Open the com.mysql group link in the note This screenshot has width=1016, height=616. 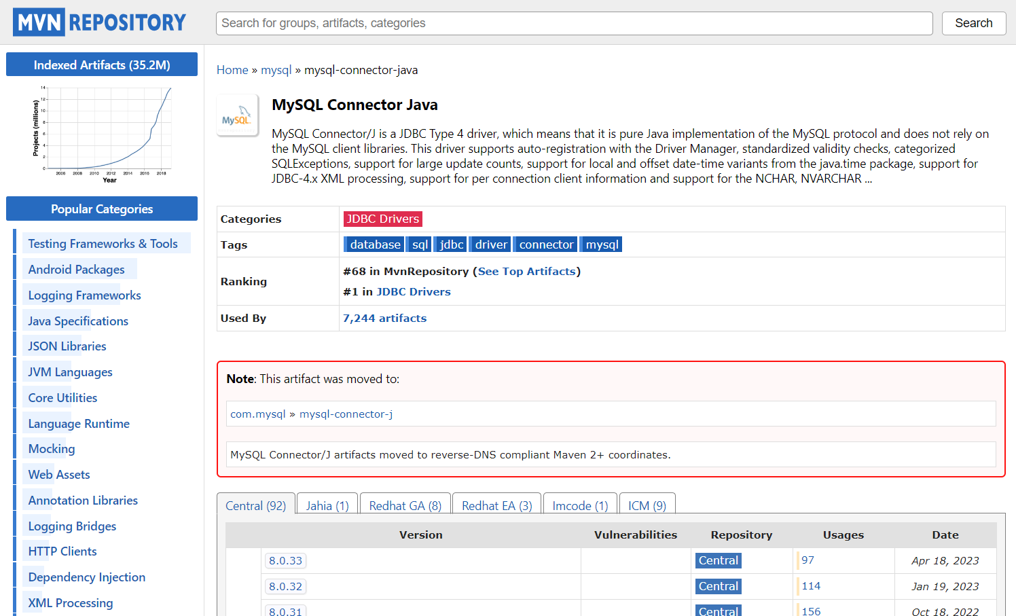[x=258, y=414]
